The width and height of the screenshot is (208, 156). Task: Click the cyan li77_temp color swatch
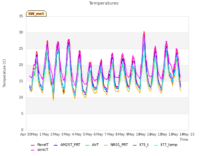(156, 145)
